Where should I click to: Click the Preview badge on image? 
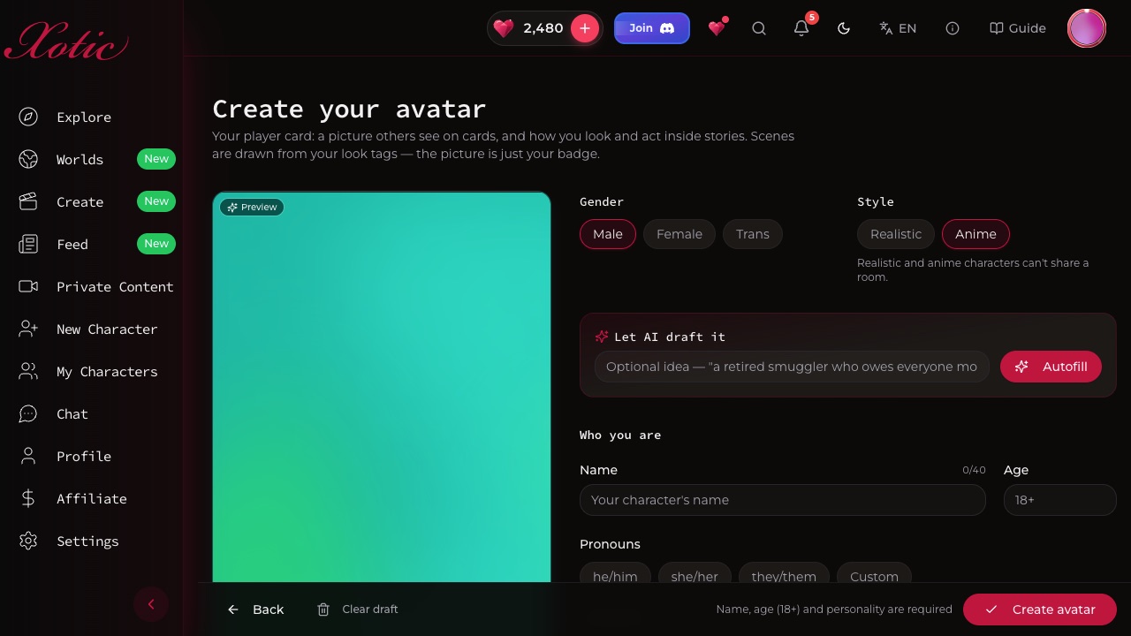[252, 207]
